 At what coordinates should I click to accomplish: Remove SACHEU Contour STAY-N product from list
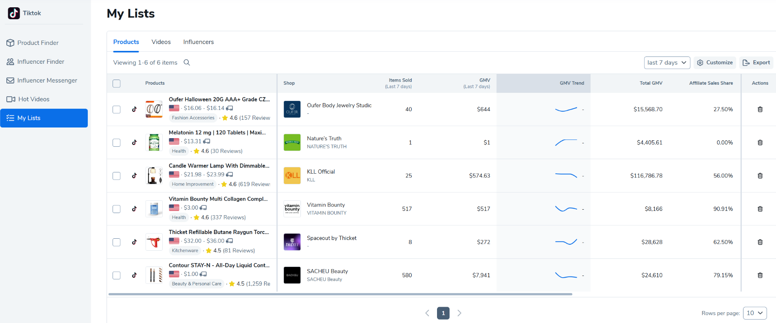pyautogui.click(x=760, y=276)
